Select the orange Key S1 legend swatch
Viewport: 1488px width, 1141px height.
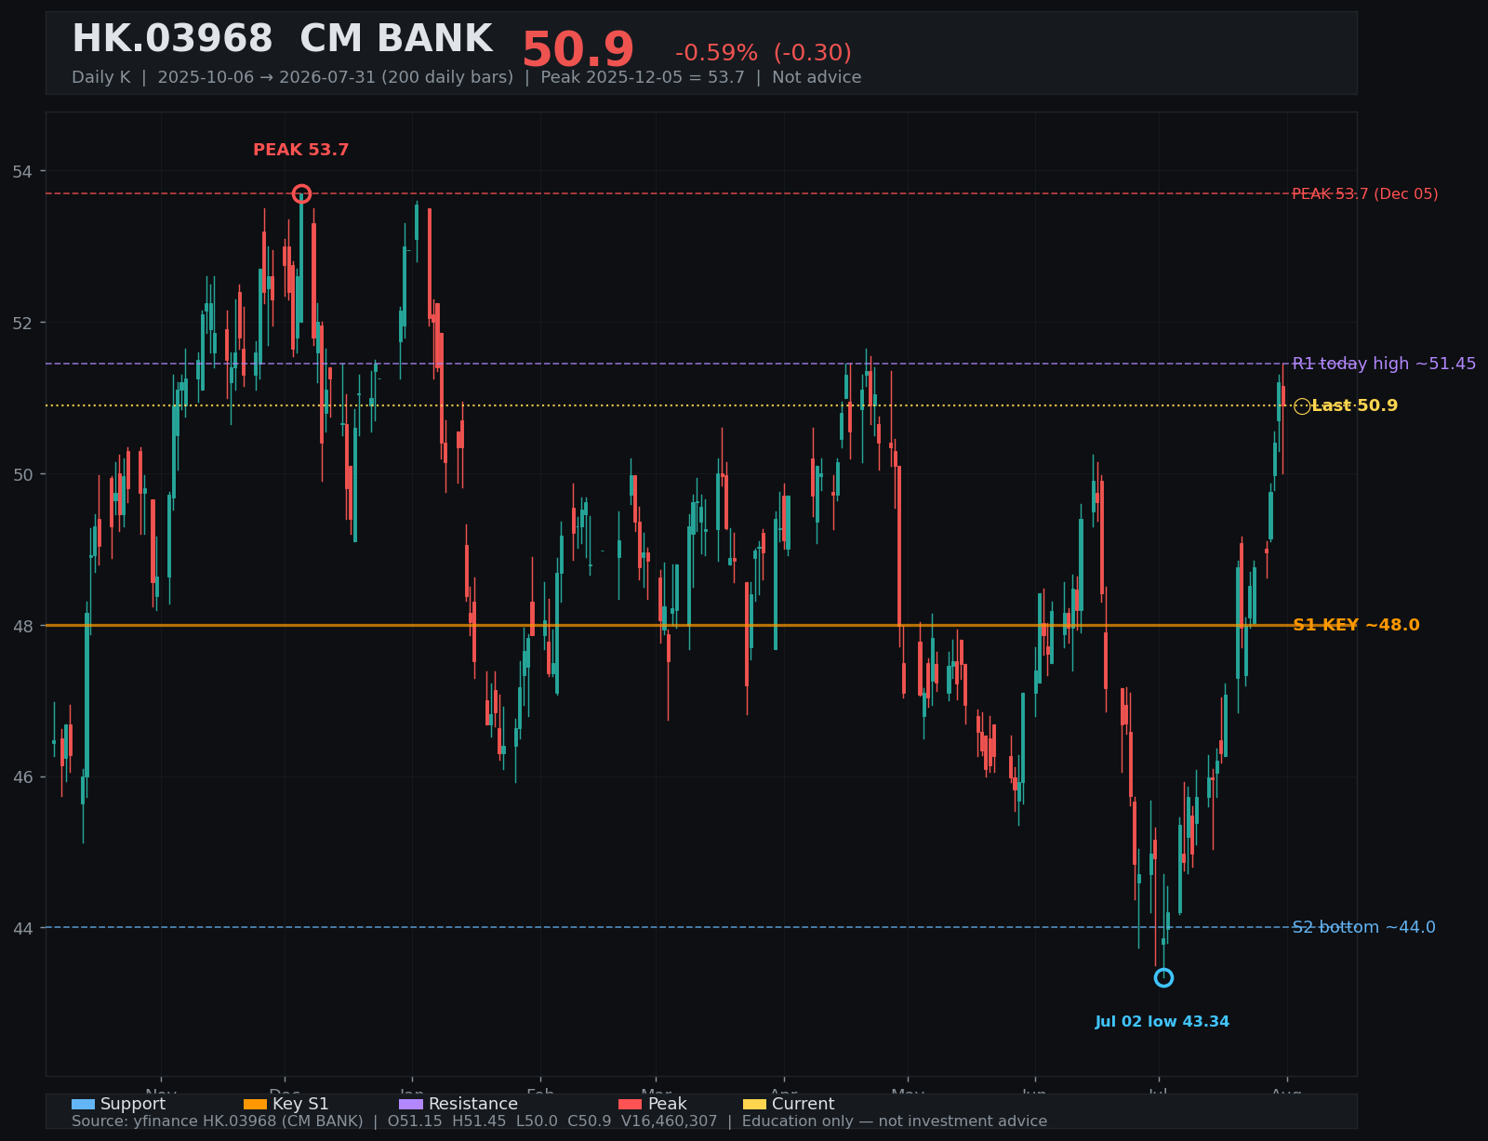255,1104
